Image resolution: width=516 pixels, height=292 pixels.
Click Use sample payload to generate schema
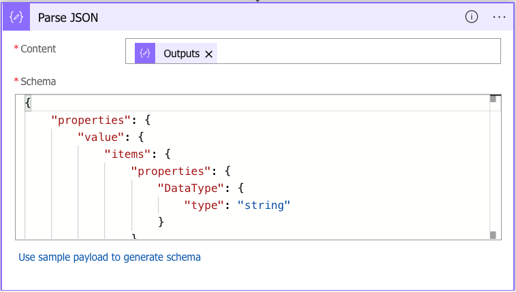pos(110,257)
